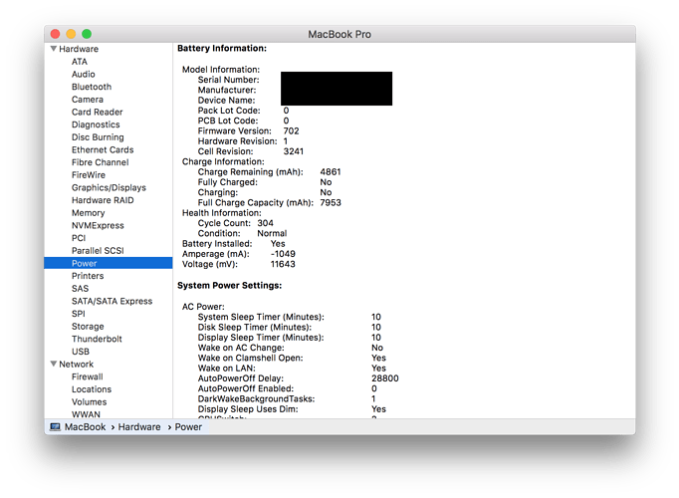Select the Hardware category heading
This screenshot has height=498, width=679.
point(79,49)
